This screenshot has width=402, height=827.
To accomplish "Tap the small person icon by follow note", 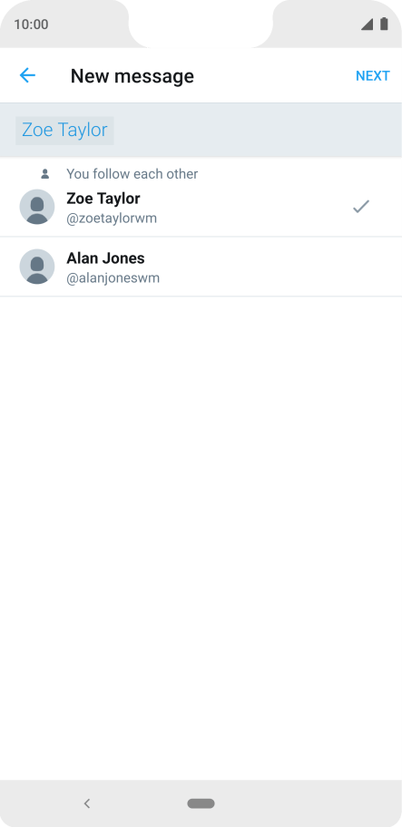I will 45,173.
